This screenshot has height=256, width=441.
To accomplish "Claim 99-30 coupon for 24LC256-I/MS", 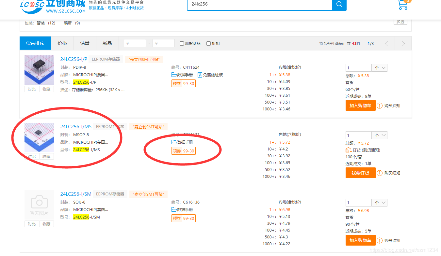I will pyautogui.click(x=184, y=151).
